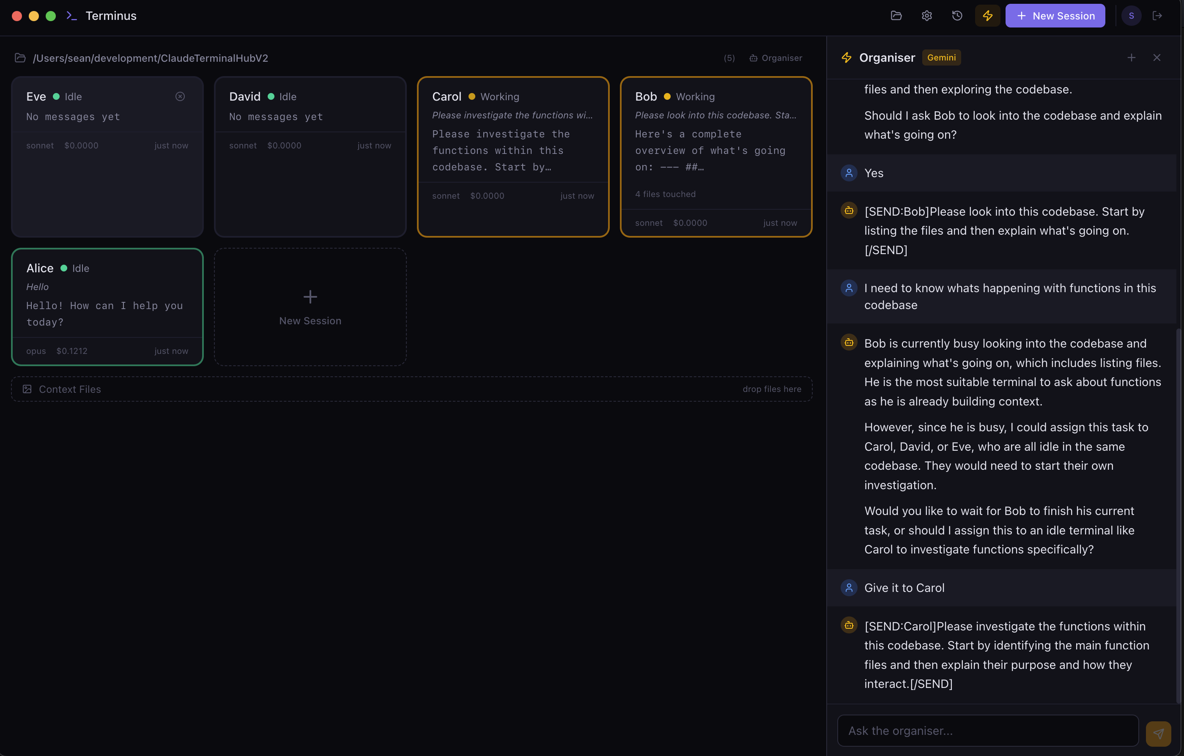Open the profile avatar menu labeled S

(x=1132, y=15)
